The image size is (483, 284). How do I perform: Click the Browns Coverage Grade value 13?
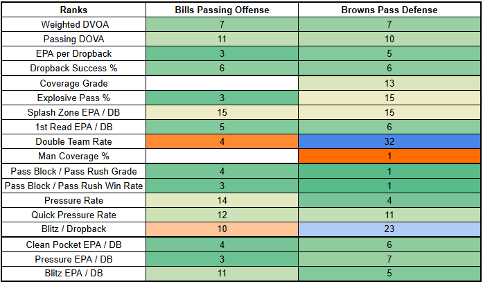[x=389, y=83]
